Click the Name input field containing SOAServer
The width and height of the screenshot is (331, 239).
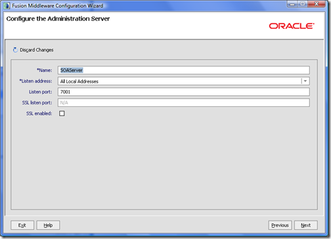coord(184,70)
